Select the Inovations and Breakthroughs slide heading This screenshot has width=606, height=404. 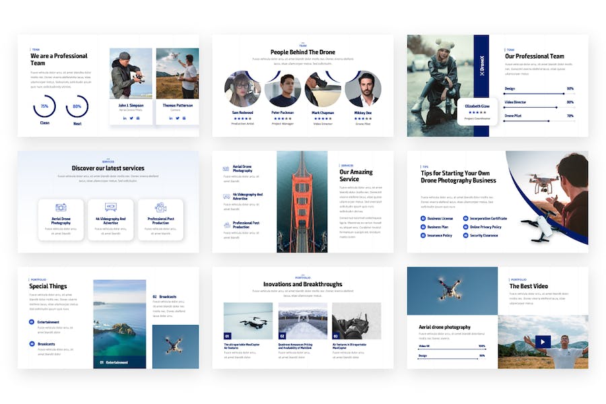[302, 284]
